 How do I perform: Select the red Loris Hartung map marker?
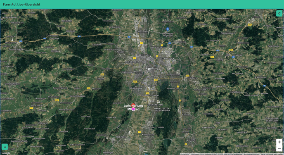point(133,105)
